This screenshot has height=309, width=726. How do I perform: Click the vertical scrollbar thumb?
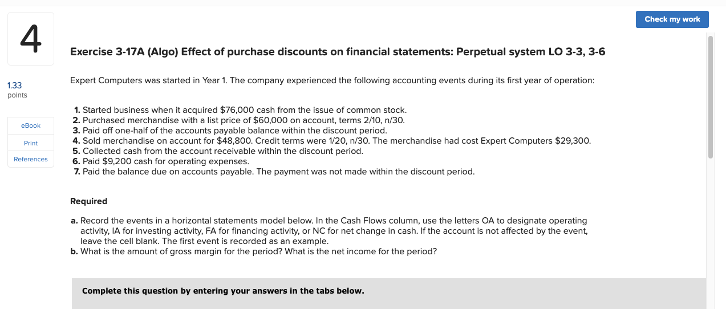tap(710, 97)
